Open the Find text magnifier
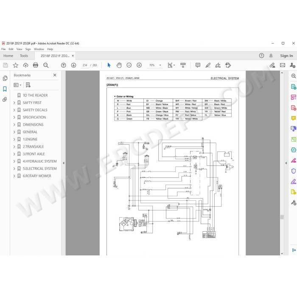297x297 pixels. pyautogui.click(x=46, y=65)
